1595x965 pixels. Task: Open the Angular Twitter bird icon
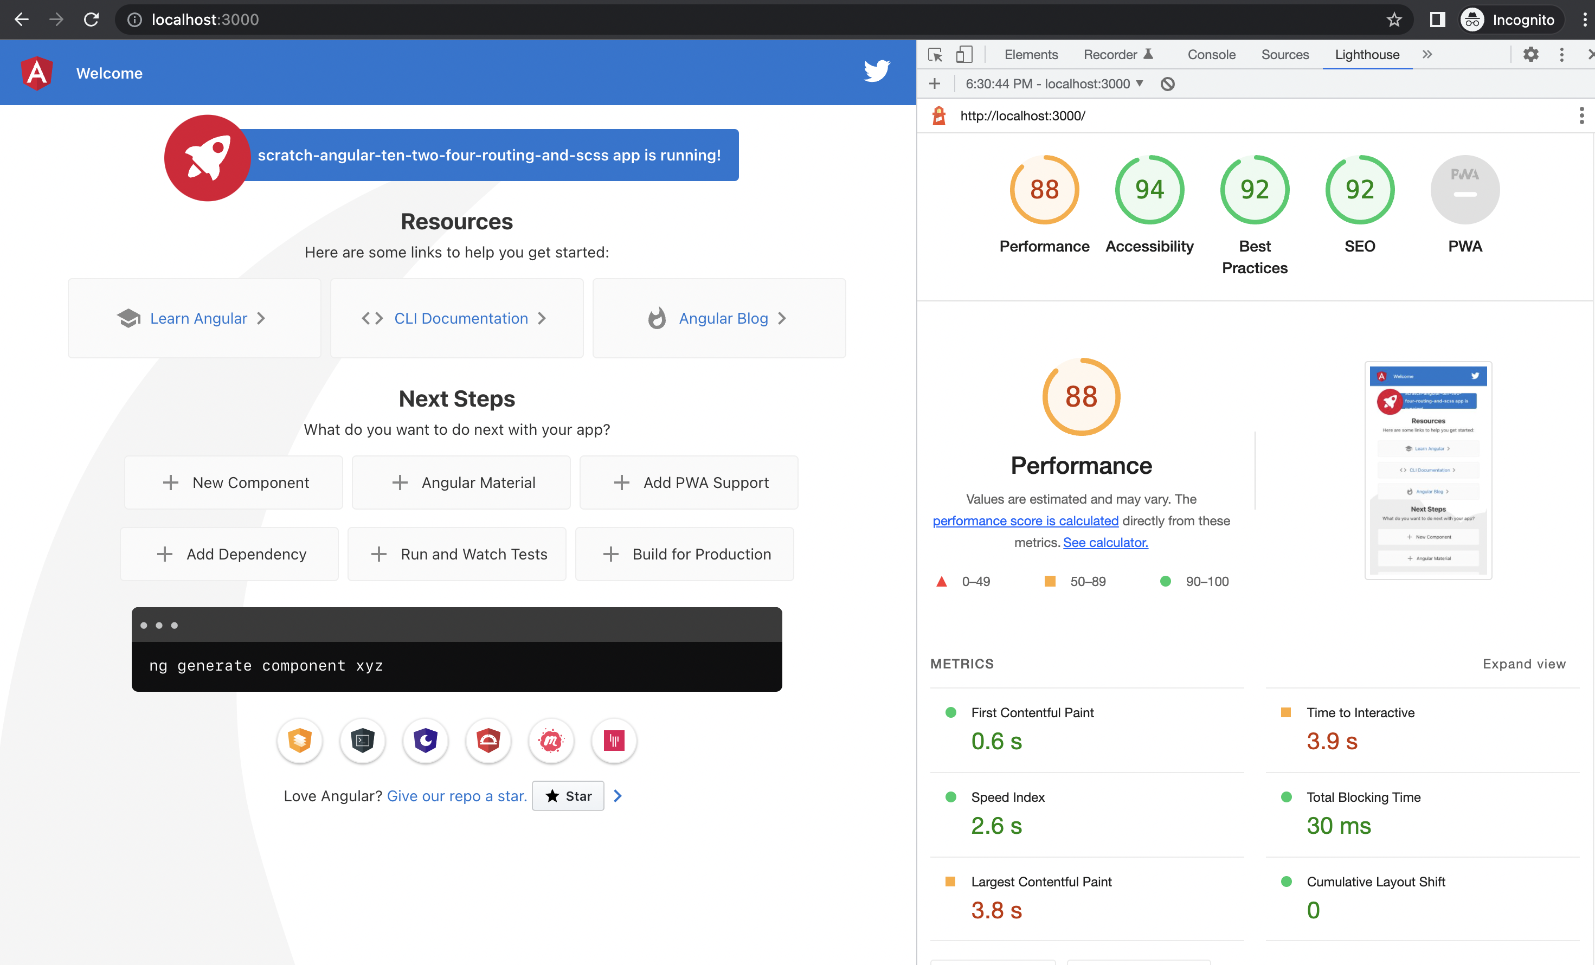(877, 72)
